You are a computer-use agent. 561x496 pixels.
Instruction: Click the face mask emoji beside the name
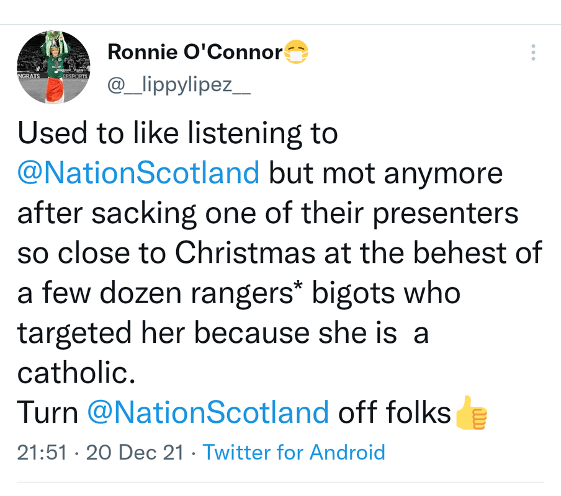[x=296, y=53]
